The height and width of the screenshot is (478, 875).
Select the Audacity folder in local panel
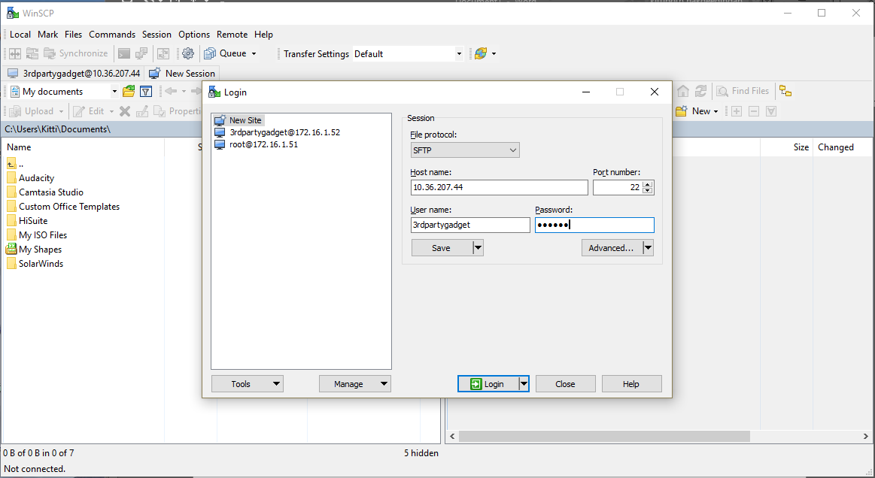(x=31, y=178)
